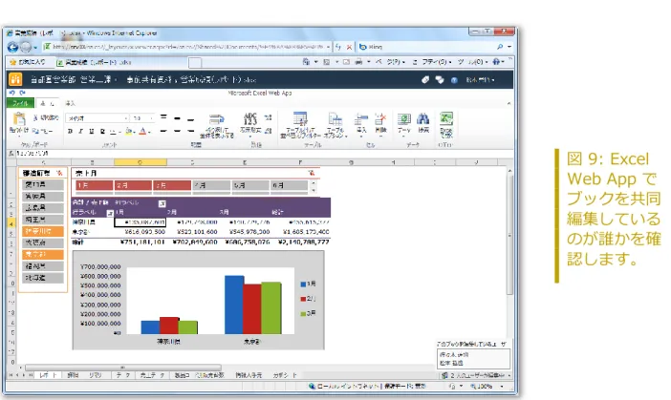Click the browser Back button
671x400 pixels.
pyautogui.click(x=12, y=47)
